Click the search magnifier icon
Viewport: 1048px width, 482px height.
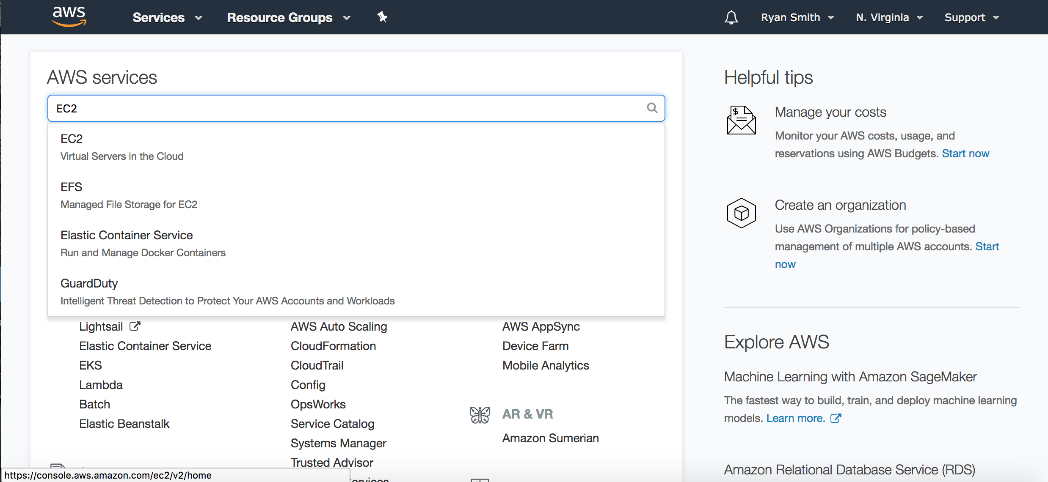[x=652, y=108]
